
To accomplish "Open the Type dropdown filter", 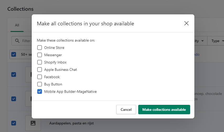I will point(216,41).
